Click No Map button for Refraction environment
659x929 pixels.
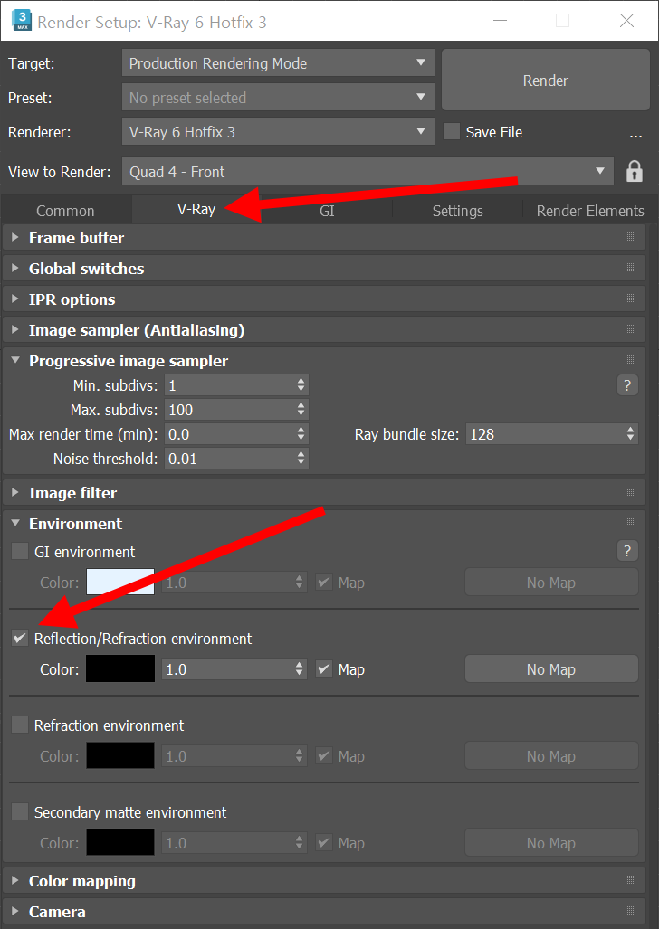pyautogui.click(x=551, y=756)
